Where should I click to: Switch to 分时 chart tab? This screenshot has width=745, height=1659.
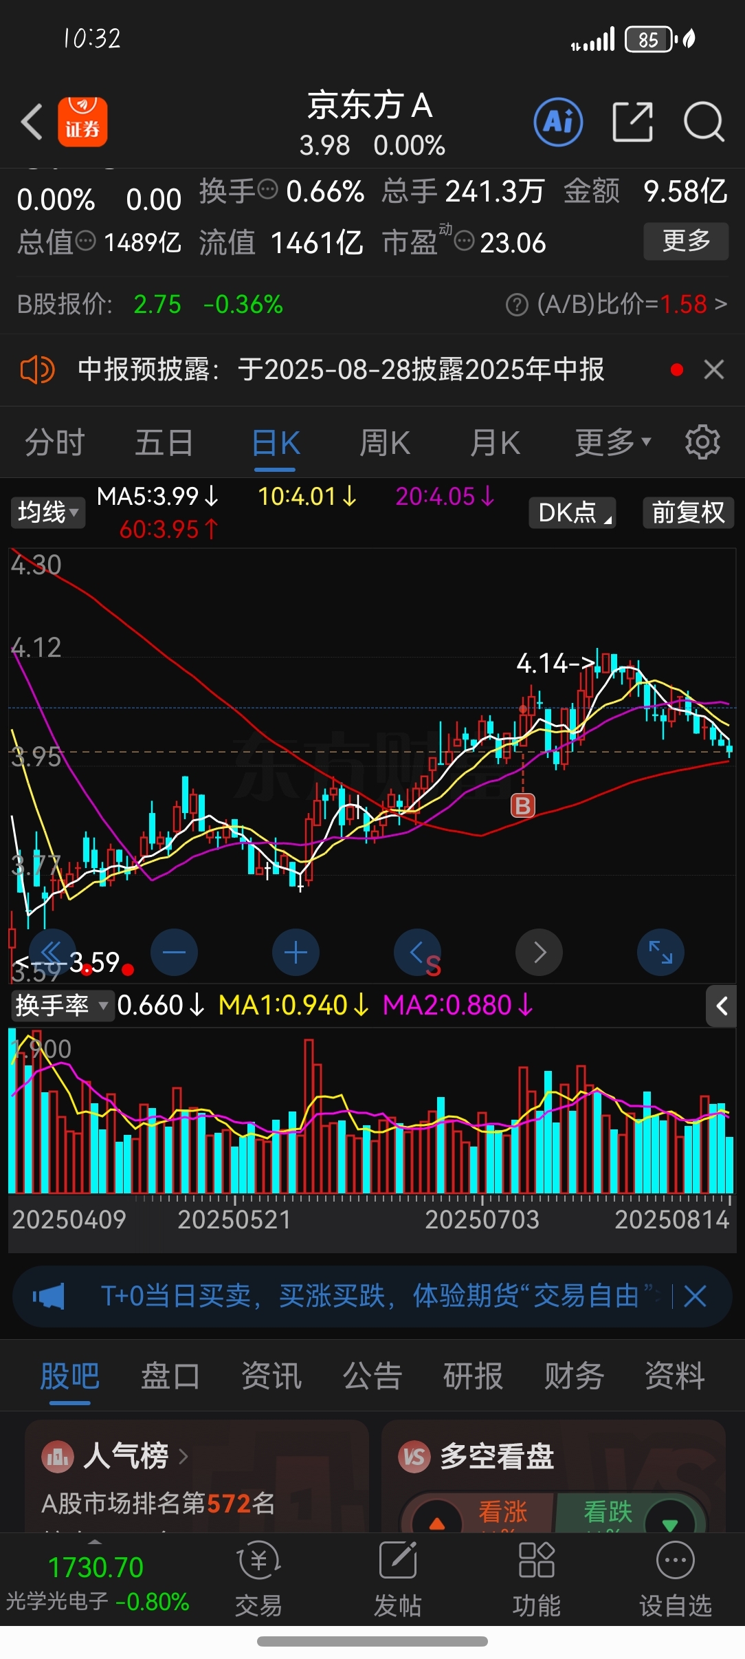(x=55, y=442)
